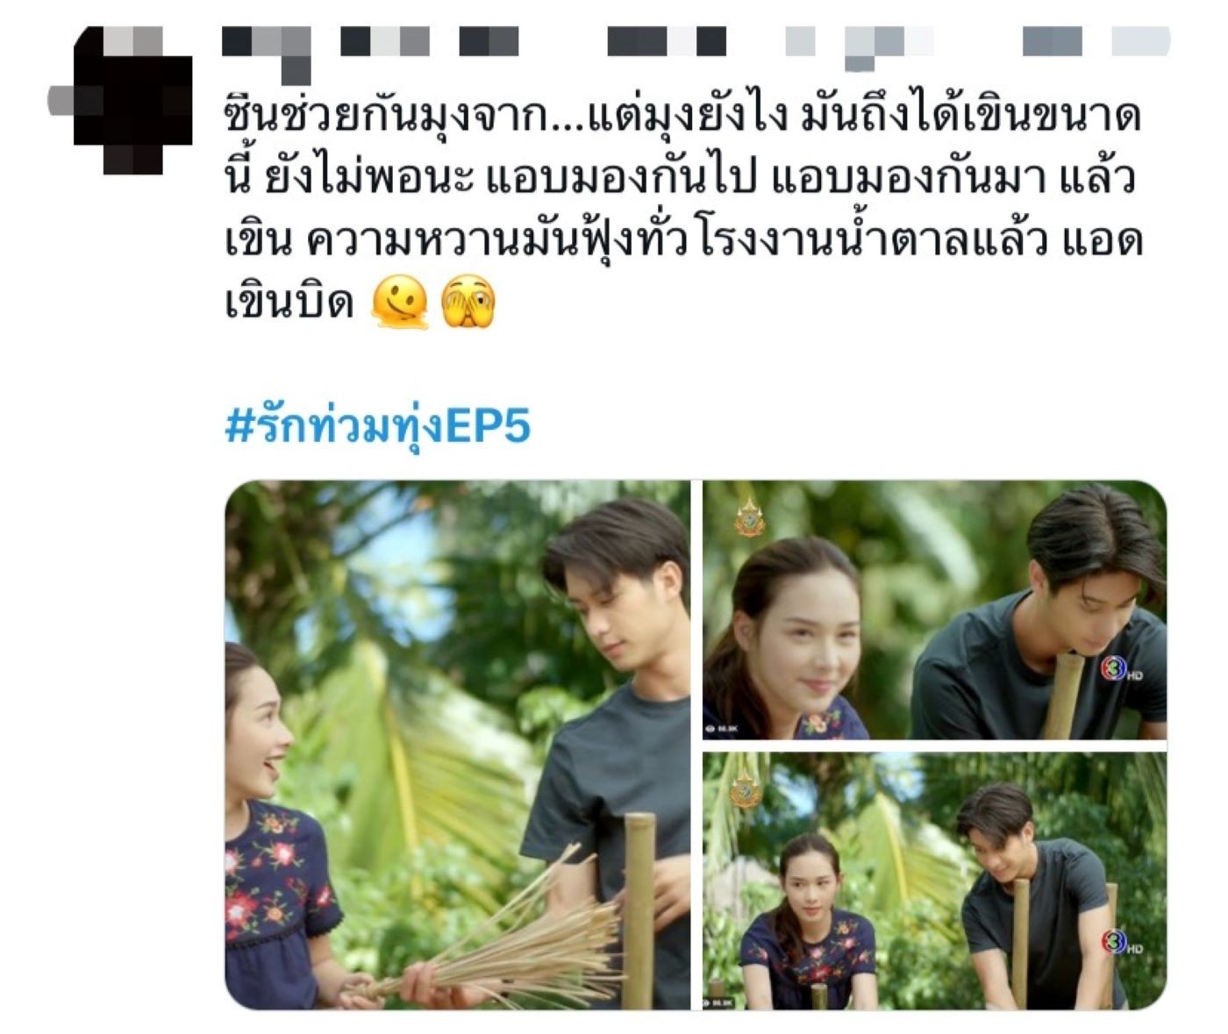1228x1034 pixels.
Task: Open the large left photo with the broom
Action: [x=458, y=745]
